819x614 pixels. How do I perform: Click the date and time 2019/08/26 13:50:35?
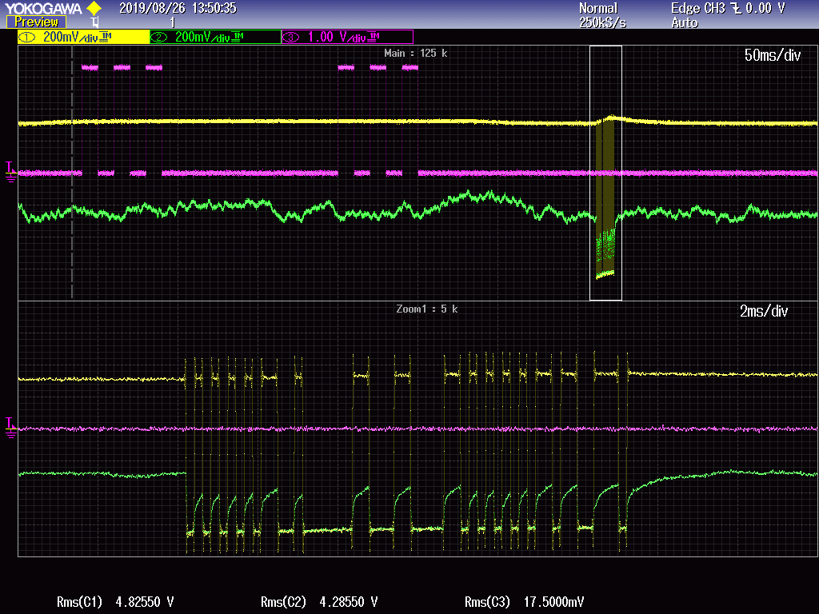178,8
